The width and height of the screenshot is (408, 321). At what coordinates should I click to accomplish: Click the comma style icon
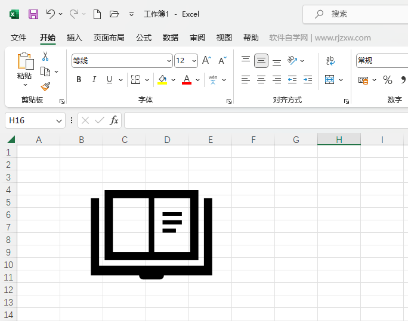tap(404, 80)
